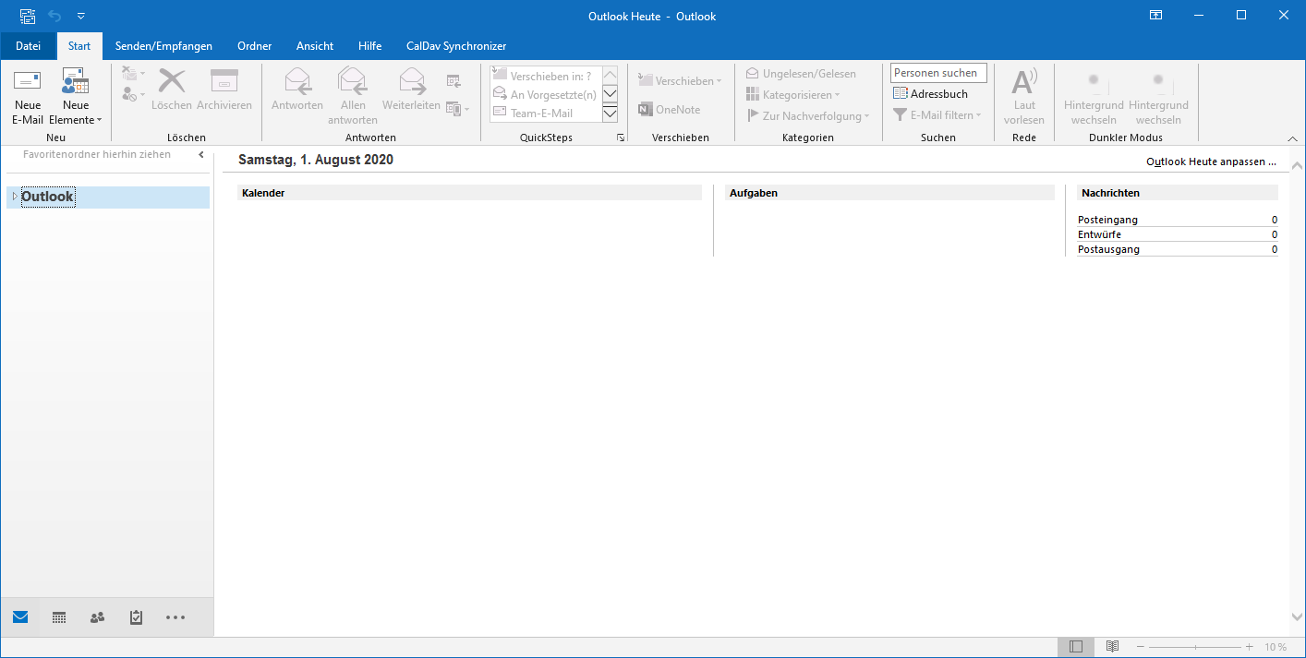Viewport: 1306px width, 658px height.
Task: Switch to the Start tab
Action: [79, 46]
